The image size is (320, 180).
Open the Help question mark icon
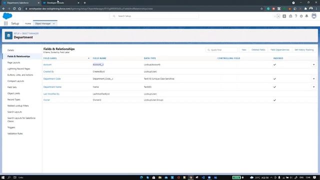296,16
